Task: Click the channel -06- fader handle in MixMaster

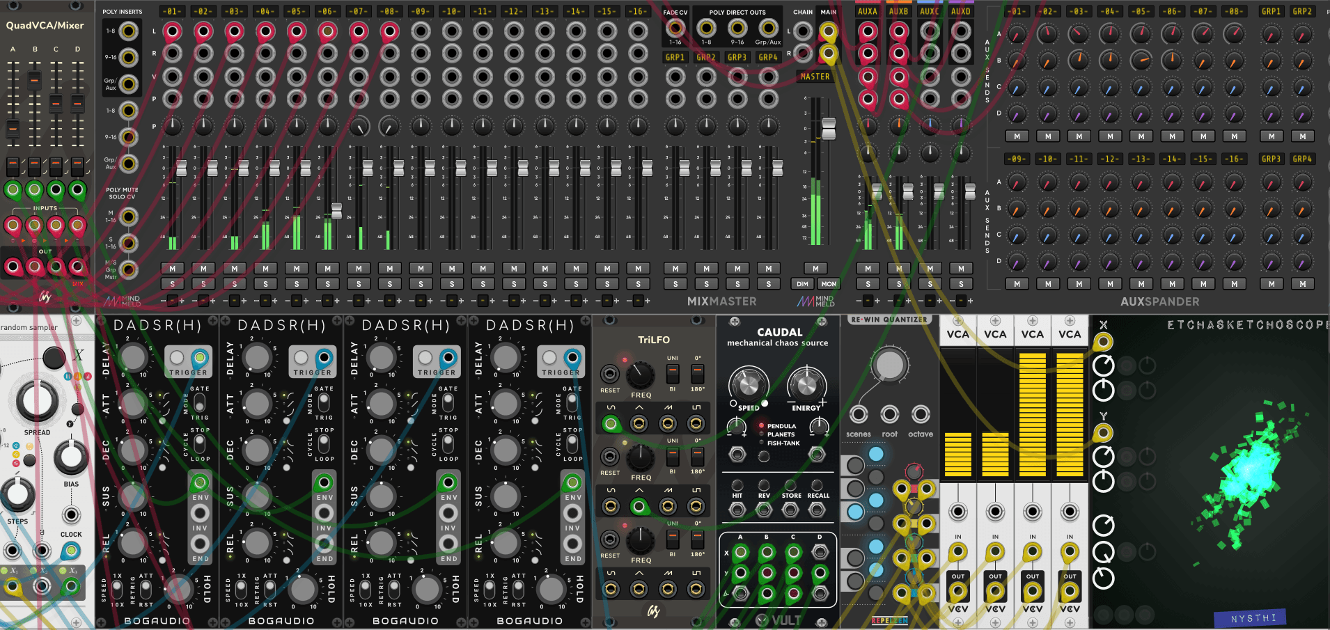Action: click(x=336, y=210)
